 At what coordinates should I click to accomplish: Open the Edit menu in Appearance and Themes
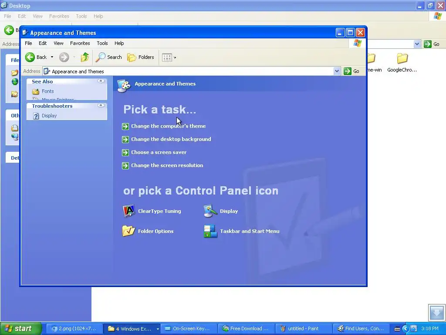pos(43,43)
